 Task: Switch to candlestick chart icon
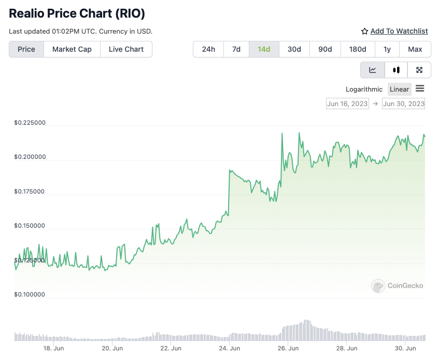(396, 70)
